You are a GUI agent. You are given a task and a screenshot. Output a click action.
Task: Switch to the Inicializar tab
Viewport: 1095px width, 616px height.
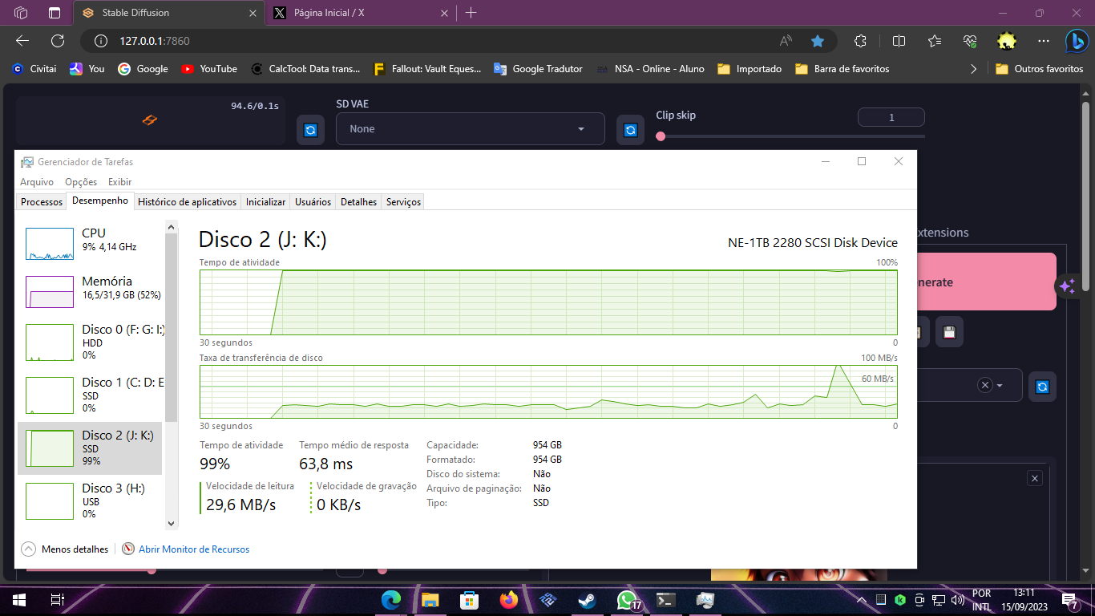[x=265, y=202]
